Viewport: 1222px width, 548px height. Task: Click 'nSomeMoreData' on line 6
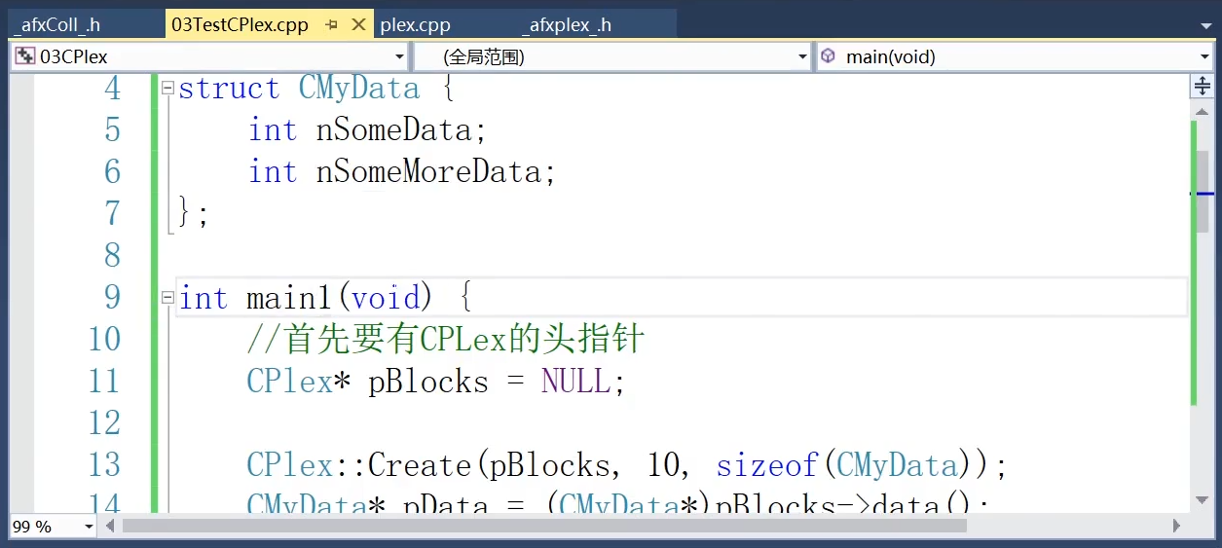pyautogui.click(x=429, y=172)
